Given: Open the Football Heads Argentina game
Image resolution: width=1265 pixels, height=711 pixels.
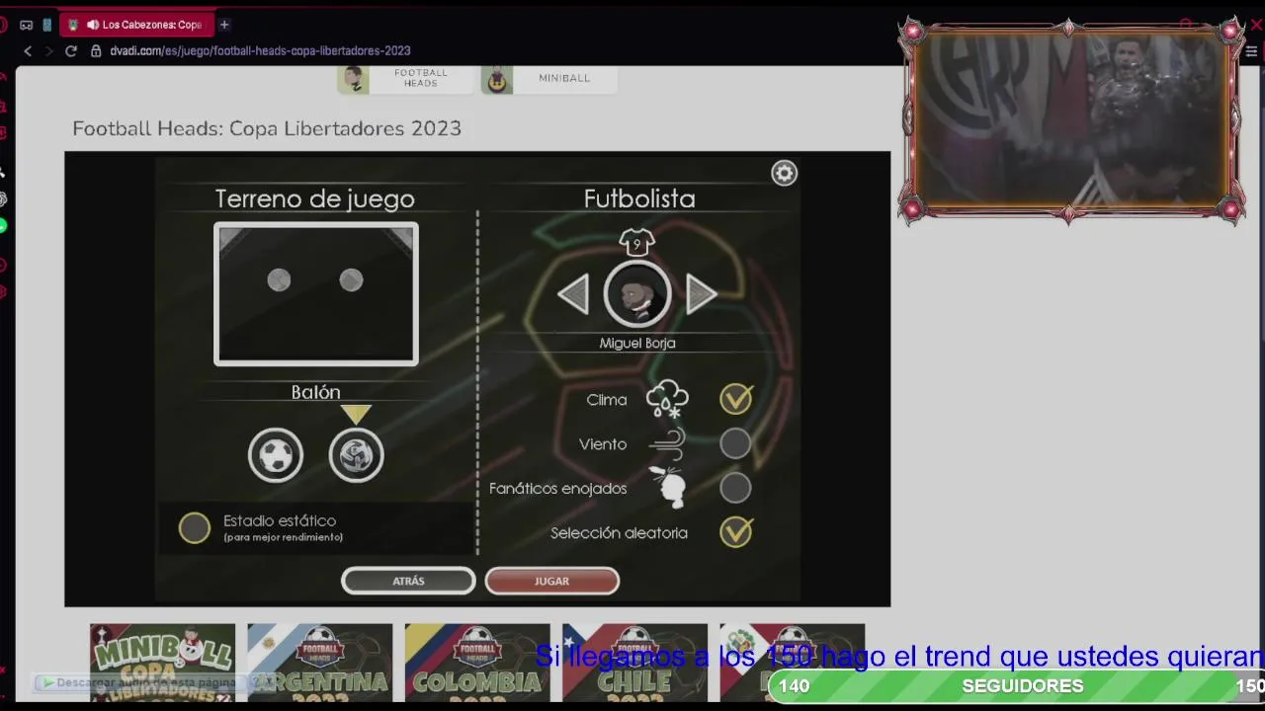Looking at the screenshot, I should [319, 663].
